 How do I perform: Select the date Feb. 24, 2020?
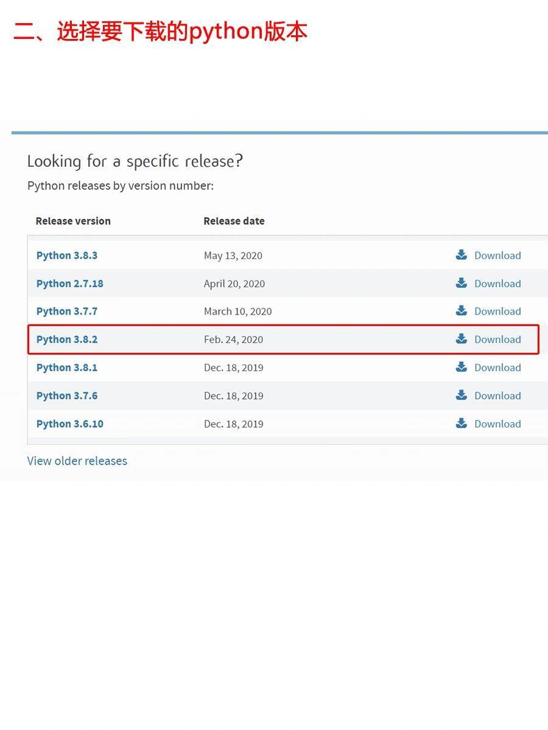pos(234,339)
